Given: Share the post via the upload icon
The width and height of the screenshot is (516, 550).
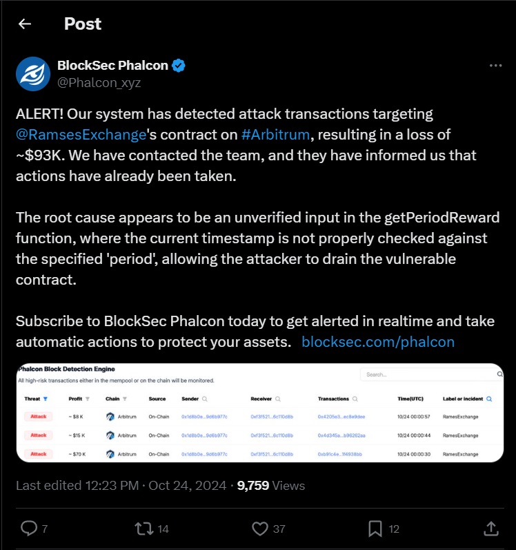Looking at the screenshot, I should (x=490, y=529).
